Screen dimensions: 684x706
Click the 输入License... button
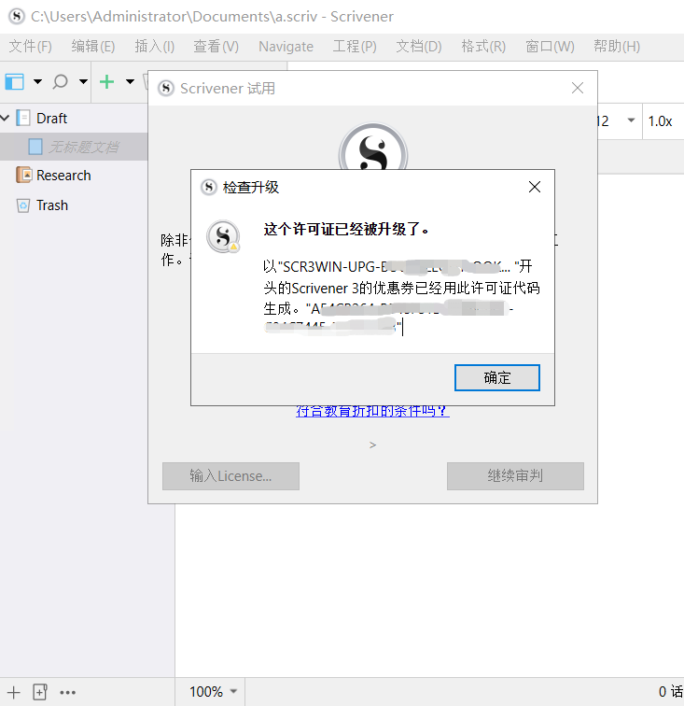pyautogui.click(x=230, y=476)
